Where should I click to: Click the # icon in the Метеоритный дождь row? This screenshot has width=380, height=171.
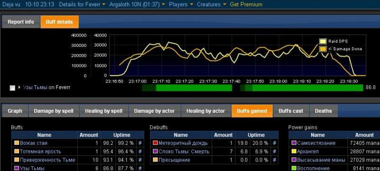coord(275,143)
